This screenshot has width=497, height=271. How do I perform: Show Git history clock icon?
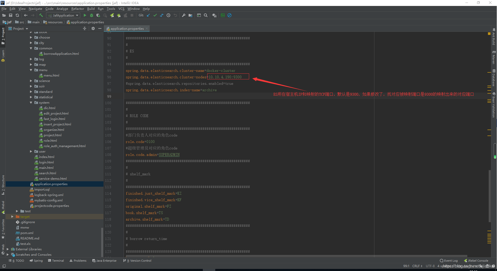168,15
